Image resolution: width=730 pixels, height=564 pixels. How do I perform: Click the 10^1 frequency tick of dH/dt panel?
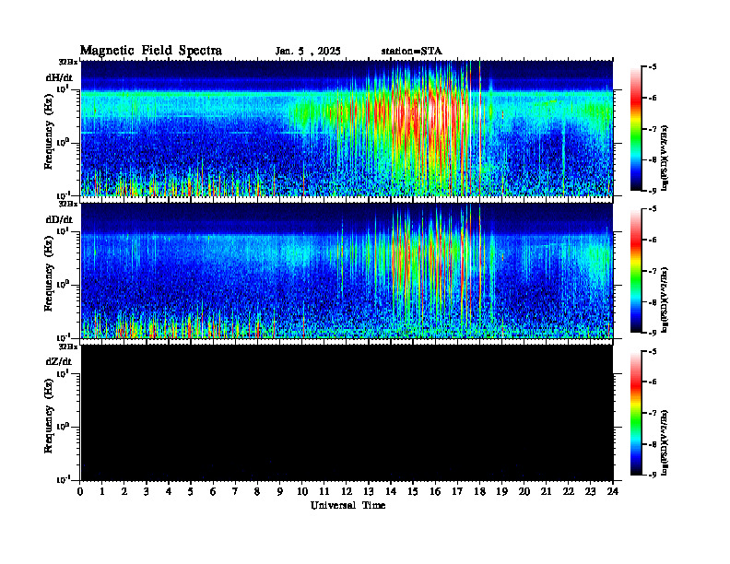tap(64, 88)
